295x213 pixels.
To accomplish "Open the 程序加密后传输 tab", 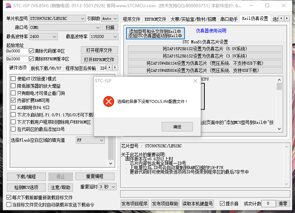I will point(81,68).
